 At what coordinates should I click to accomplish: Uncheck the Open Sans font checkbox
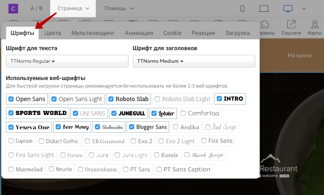click(11, 99)
